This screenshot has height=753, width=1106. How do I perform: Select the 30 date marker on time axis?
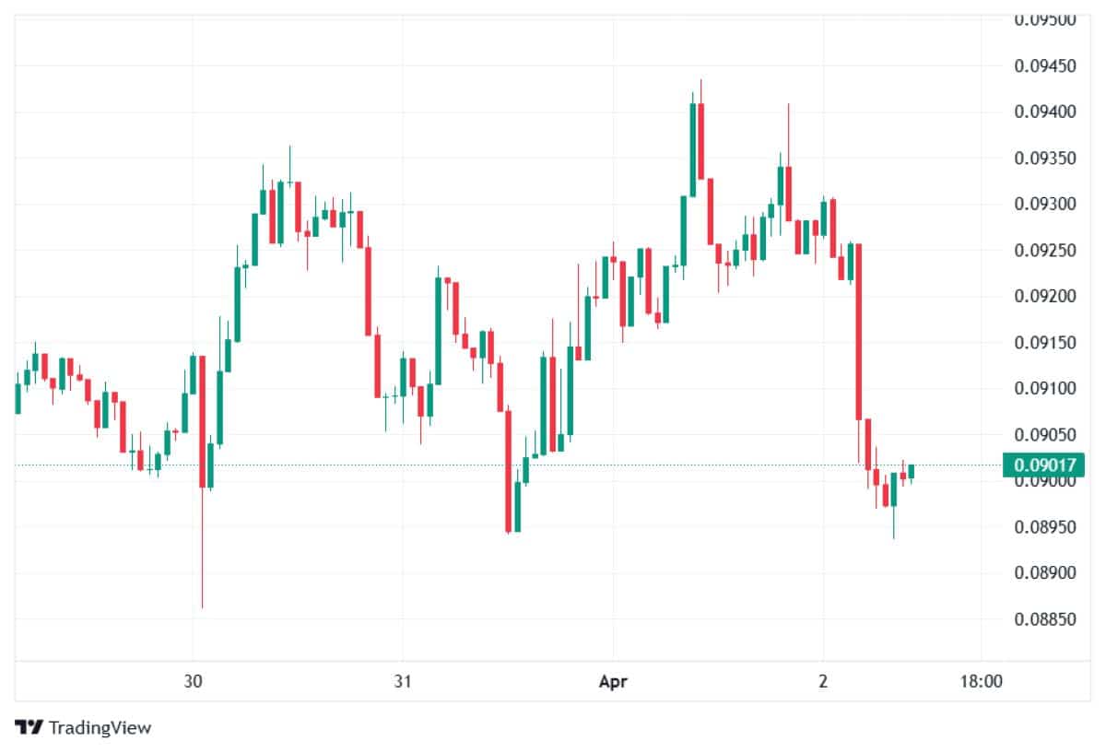coord(193,682)
